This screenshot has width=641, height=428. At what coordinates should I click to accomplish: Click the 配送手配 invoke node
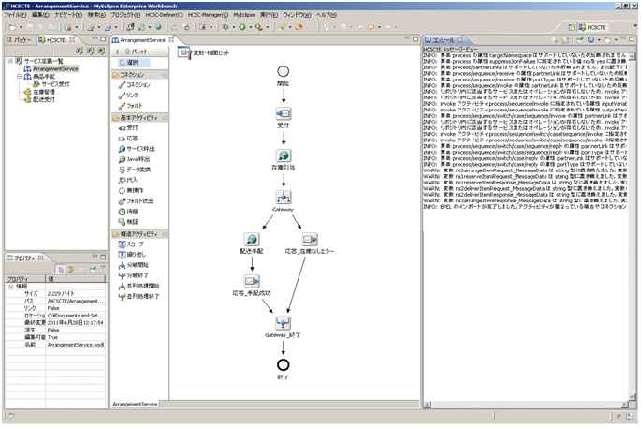pos(252,240)
